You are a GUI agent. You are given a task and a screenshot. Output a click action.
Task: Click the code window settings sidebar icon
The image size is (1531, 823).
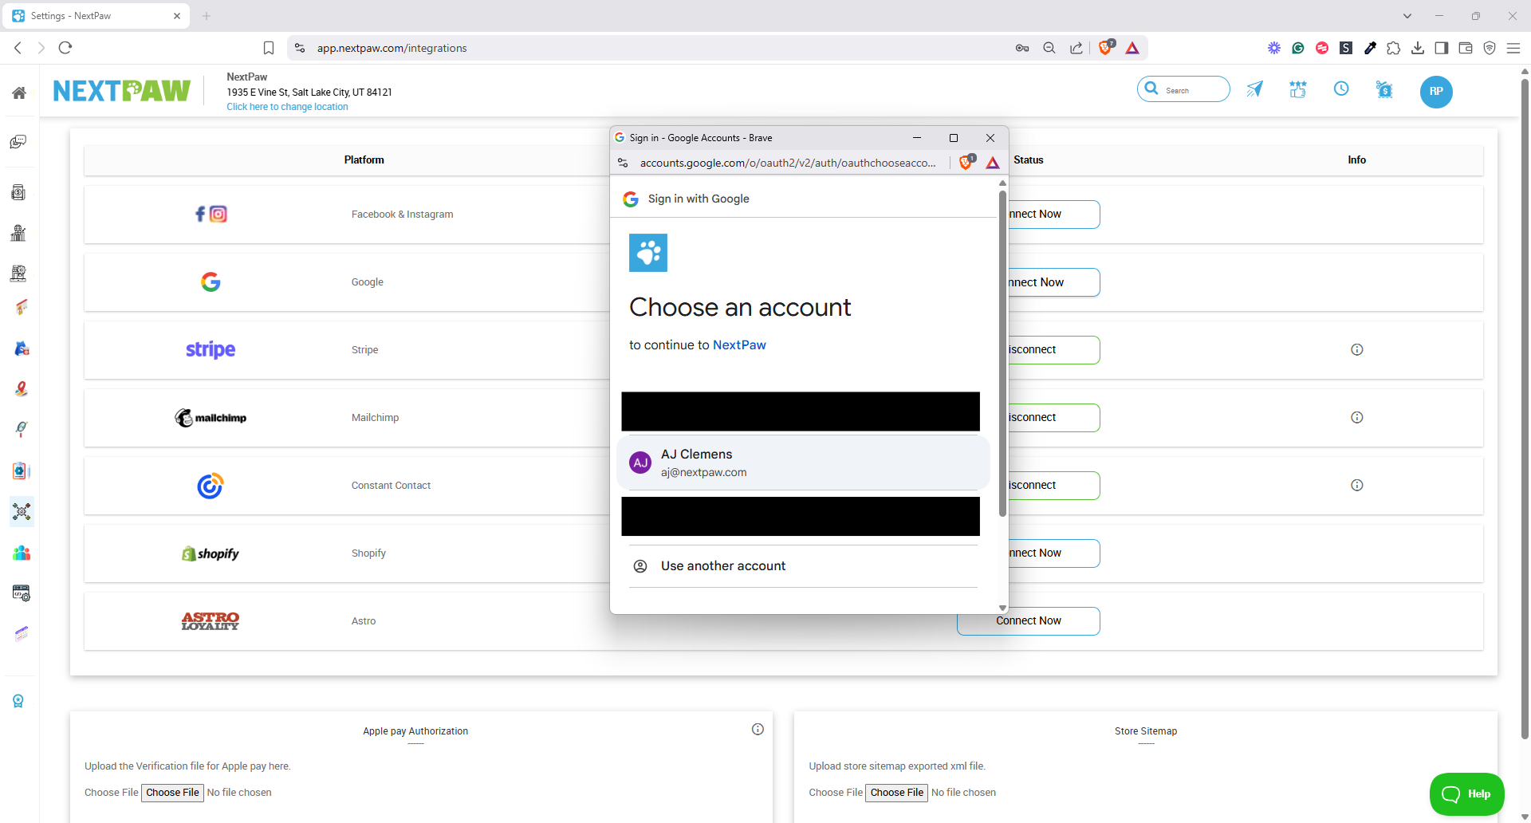click(x=22, y=593)
